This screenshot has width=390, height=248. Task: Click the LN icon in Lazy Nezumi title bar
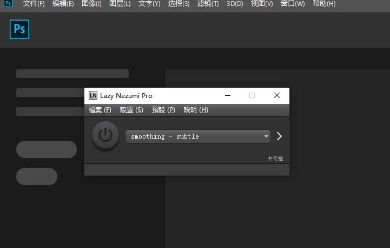(93, 95)
